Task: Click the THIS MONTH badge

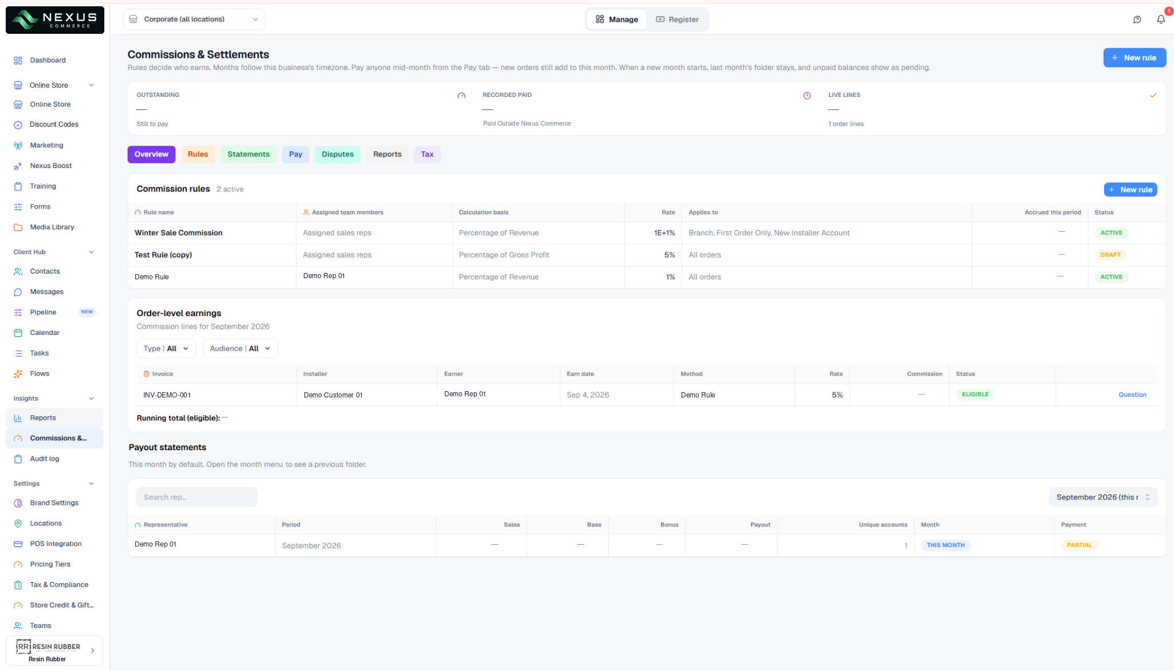Action: click(x=946, y=545)
